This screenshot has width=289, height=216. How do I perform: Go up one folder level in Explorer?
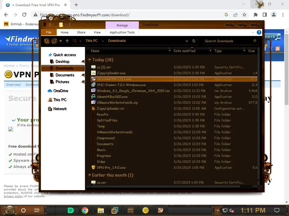(67, 41)
